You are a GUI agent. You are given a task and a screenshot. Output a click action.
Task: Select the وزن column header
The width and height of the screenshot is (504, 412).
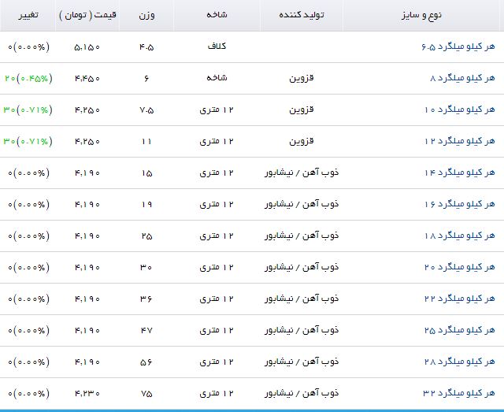coord(147,16)
